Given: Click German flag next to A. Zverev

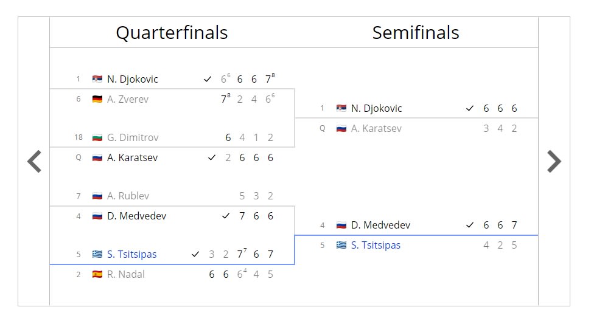Looking at the screenshot, I should coord(97,99).
